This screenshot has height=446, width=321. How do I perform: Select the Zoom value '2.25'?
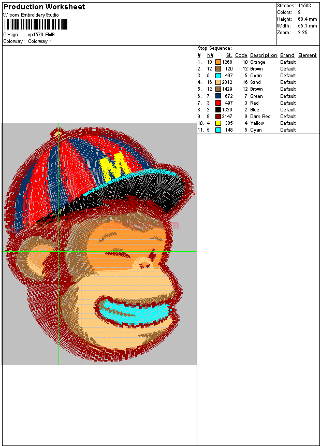click(x=302, y=33)
